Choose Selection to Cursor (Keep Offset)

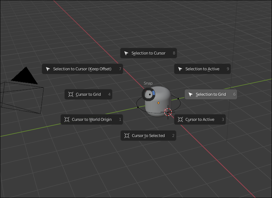coord(82,69)
